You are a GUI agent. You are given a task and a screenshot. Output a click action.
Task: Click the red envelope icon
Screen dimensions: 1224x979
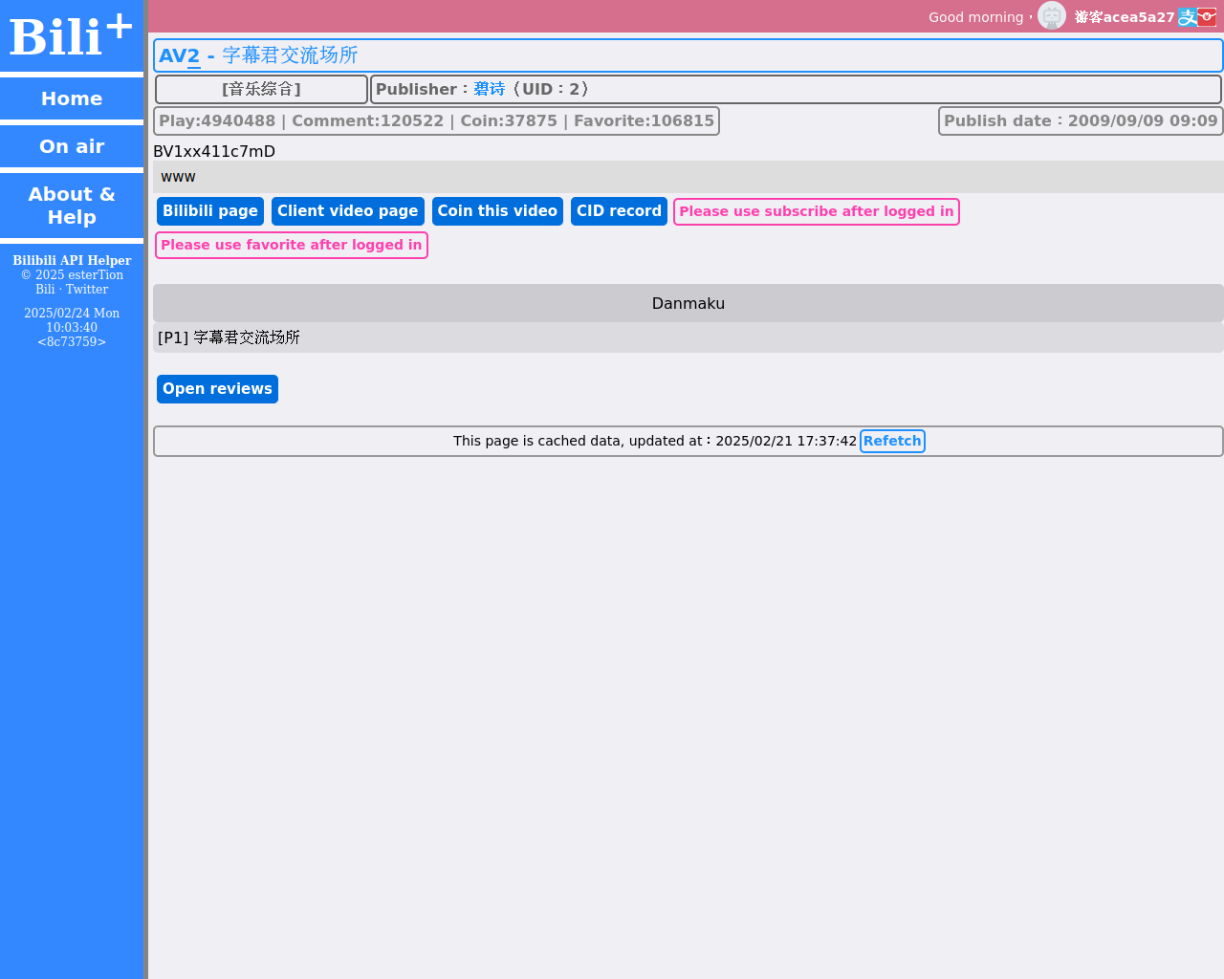click(x=1207, y=16)
